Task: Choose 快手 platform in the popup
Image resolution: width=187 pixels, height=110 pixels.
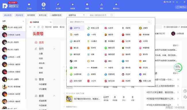Action: coord(91,61)
